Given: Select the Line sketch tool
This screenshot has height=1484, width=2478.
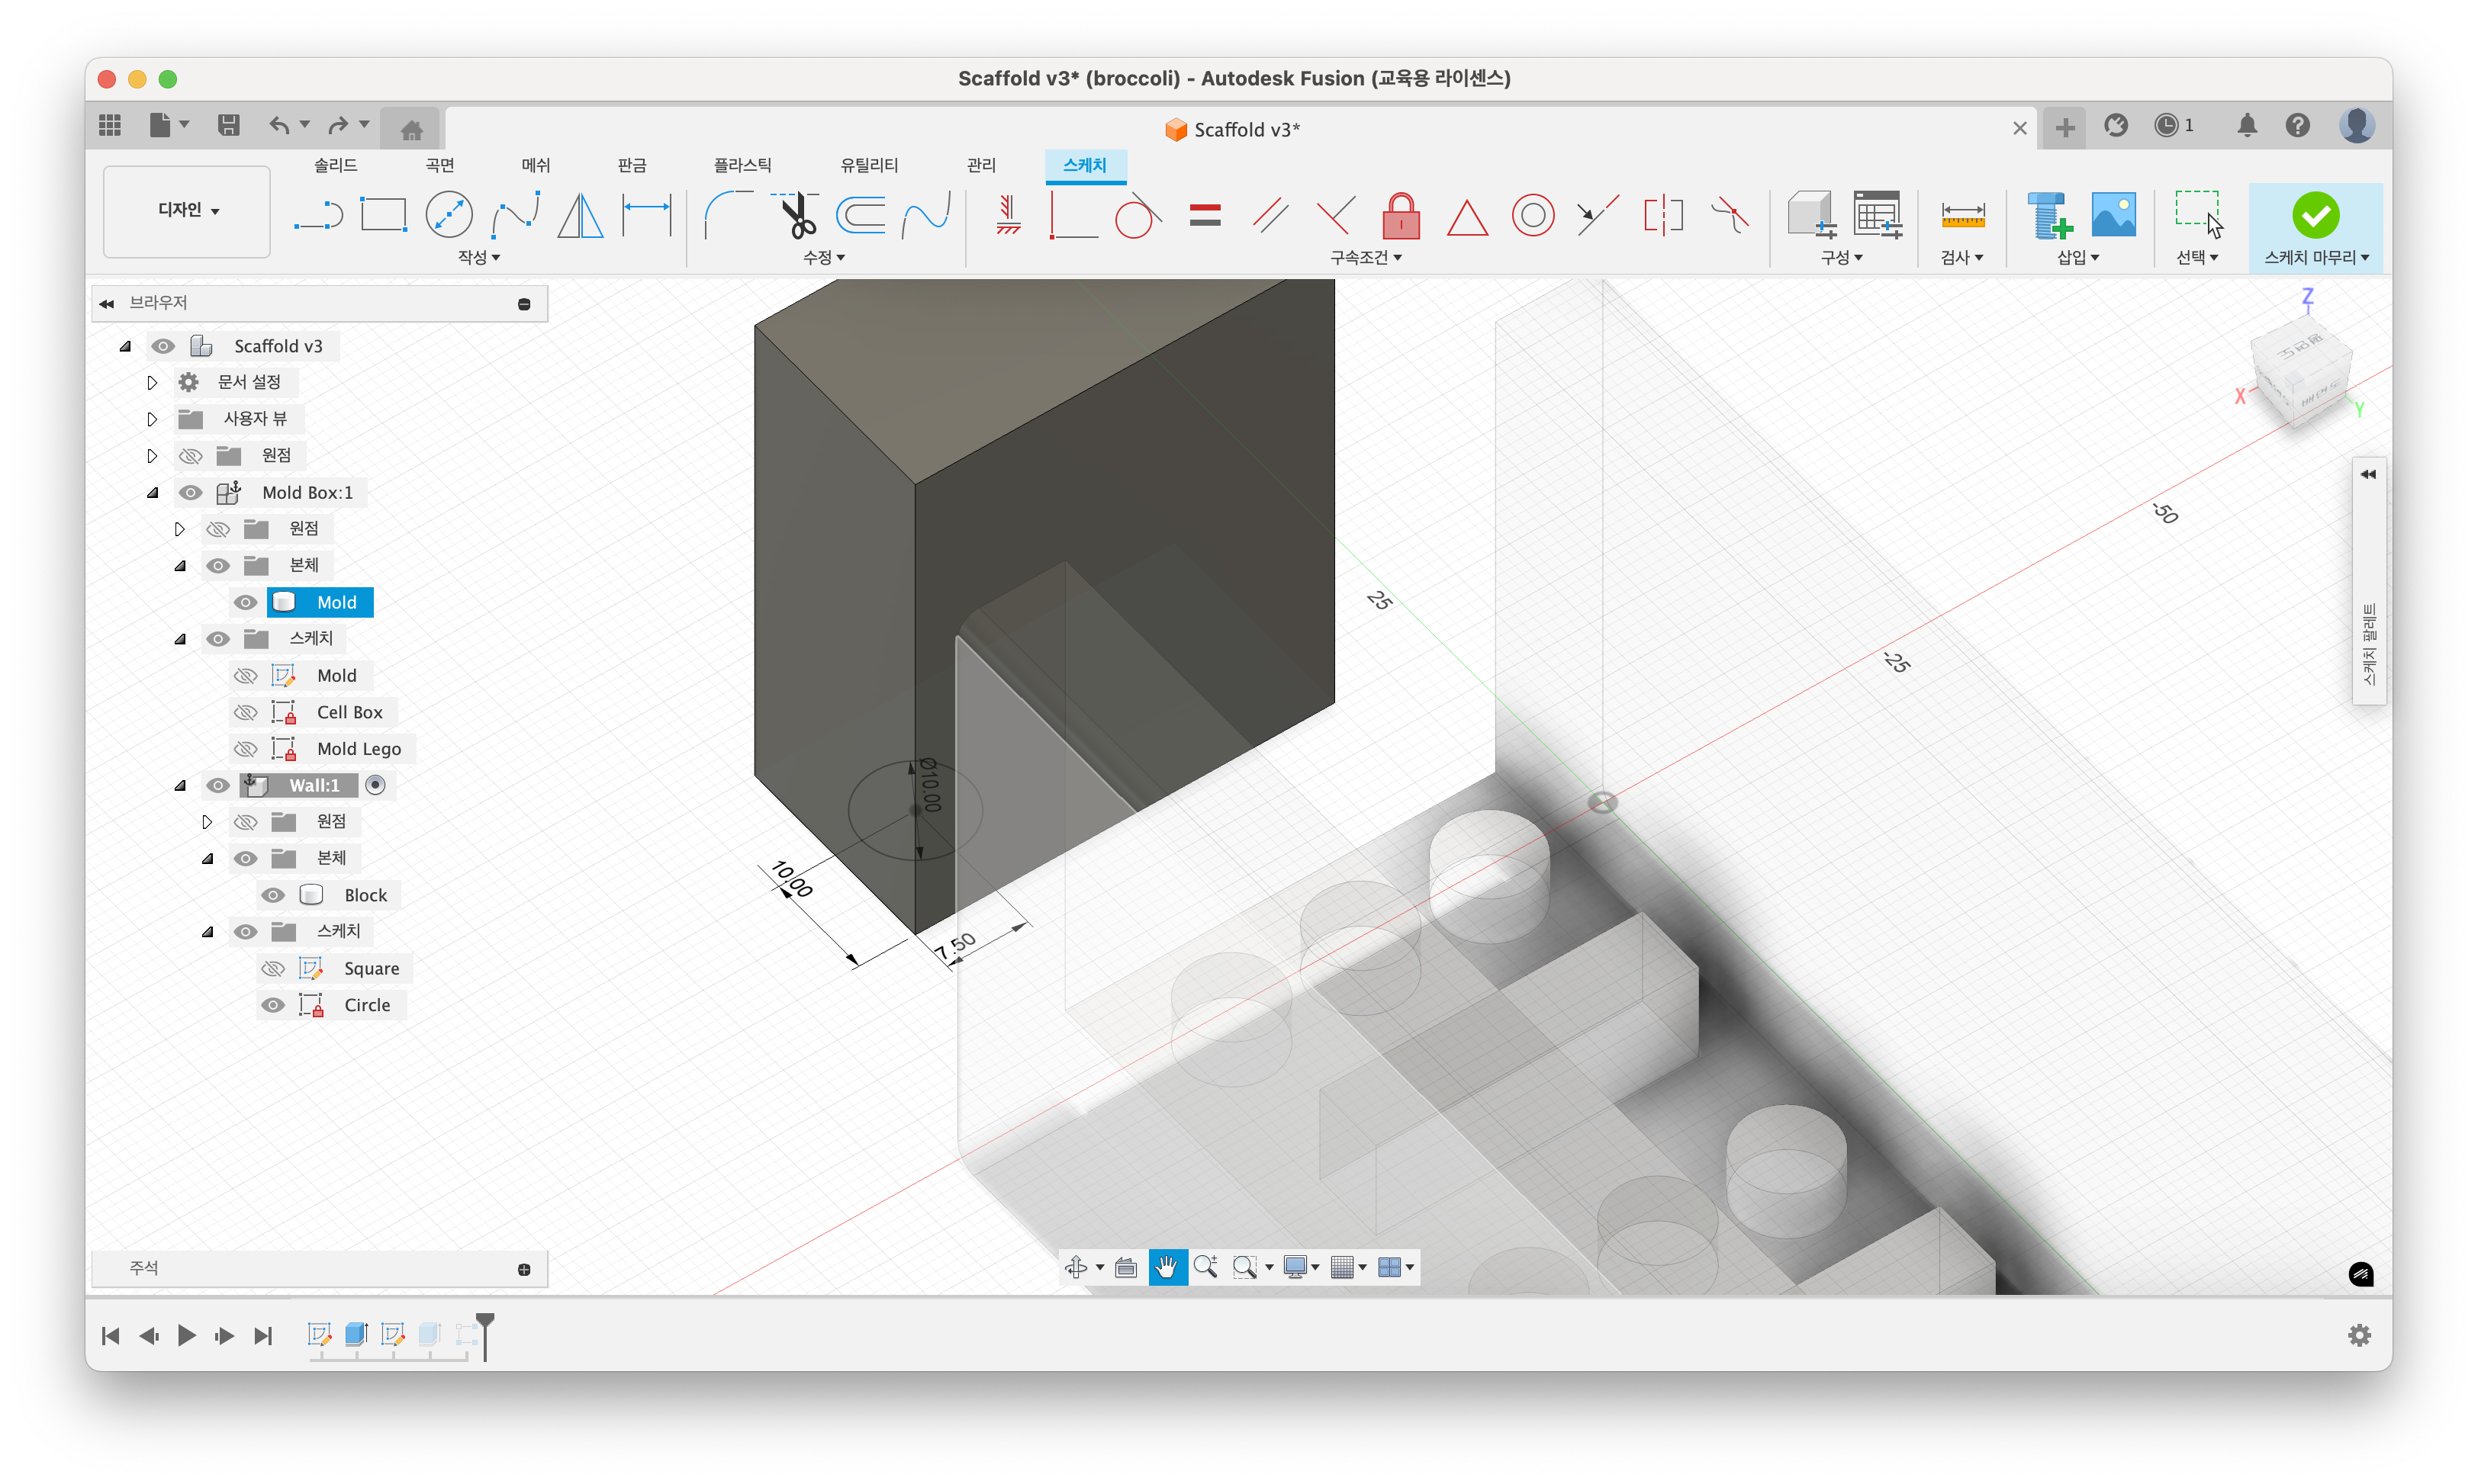Looking at the screenshot, I should (x=319, y=215).
